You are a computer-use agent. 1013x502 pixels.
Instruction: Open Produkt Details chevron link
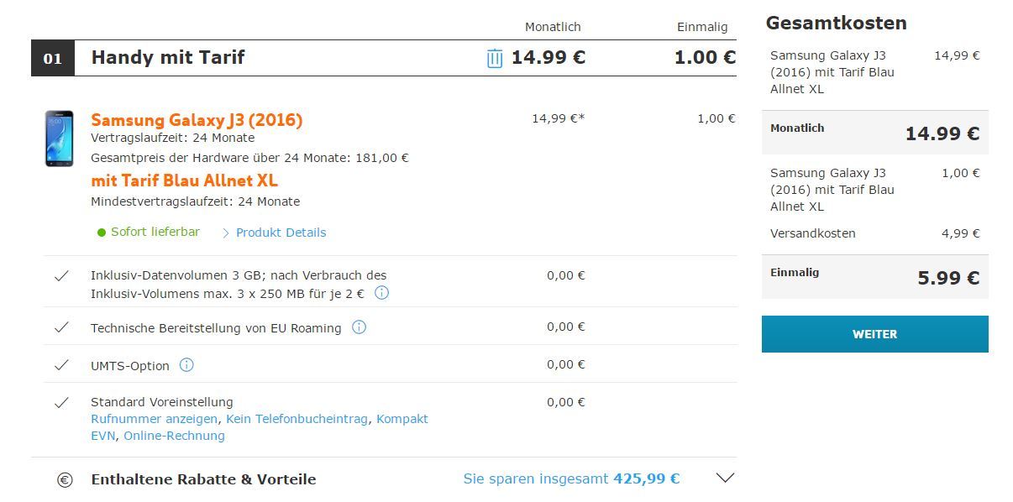(x=274, y=233)
